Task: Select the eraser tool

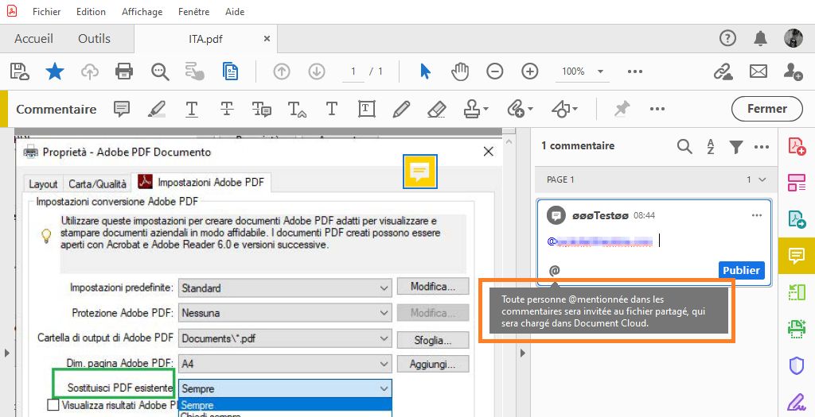Action: (437, 109)
